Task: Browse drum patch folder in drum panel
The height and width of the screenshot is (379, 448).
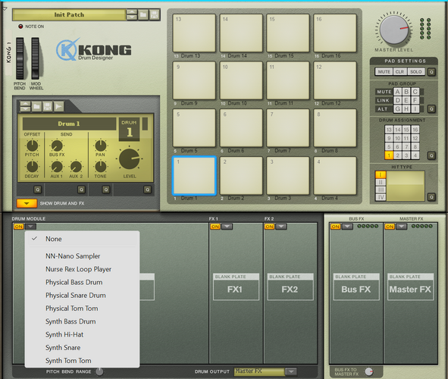Action: tap(36, 107)
